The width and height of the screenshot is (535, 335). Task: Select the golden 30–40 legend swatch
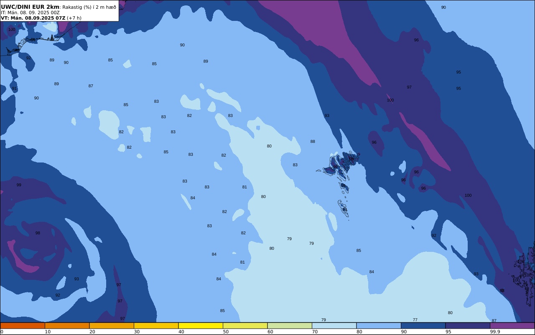156,325
